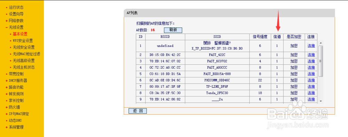Click the 是否加密 column header

(x=294, y=37)
